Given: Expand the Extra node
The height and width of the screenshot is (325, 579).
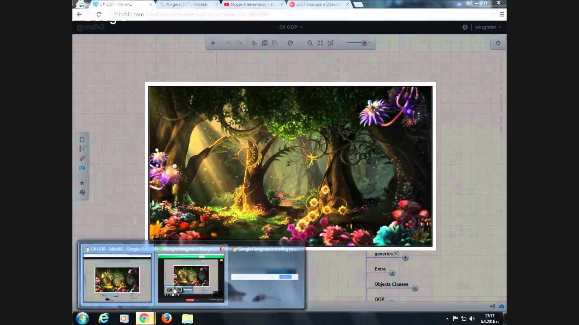Looking at the screenshot, I should click(392, 273).
